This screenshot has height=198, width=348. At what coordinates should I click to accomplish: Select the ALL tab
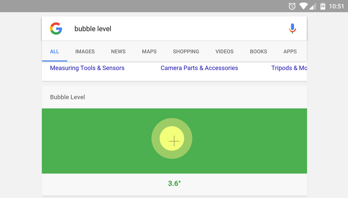click(54, 52)
